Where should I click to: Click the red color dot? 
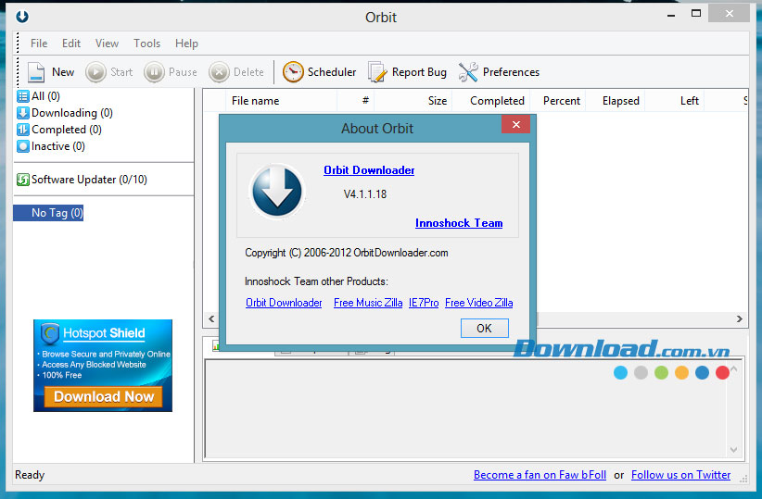click(723, 373)
